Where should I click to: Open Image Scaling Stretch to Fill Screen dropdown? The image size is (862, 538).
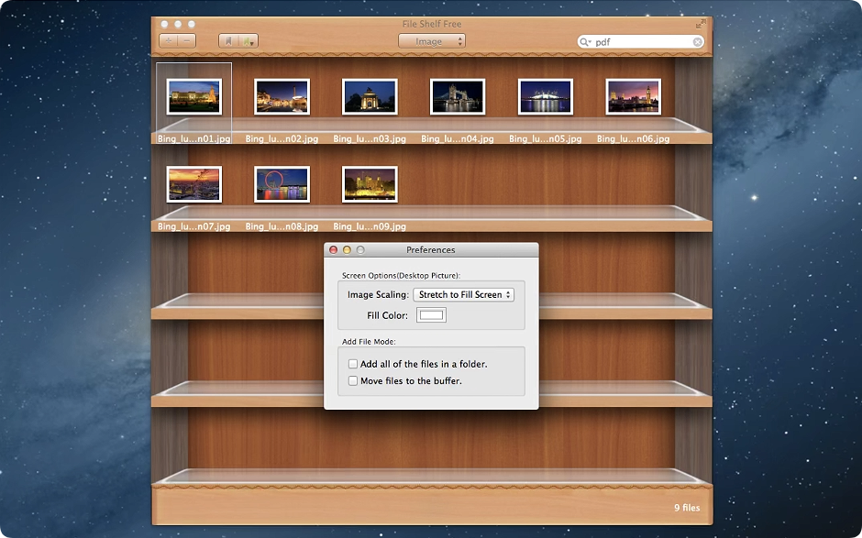463,294
